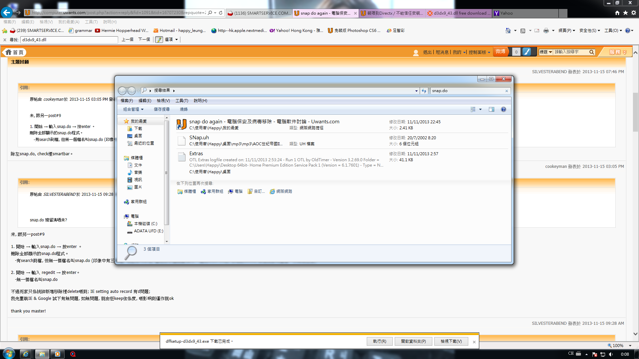639x359 pixels.
Task: Click the IE refresh icon in address bar
Action: [220, 13]
